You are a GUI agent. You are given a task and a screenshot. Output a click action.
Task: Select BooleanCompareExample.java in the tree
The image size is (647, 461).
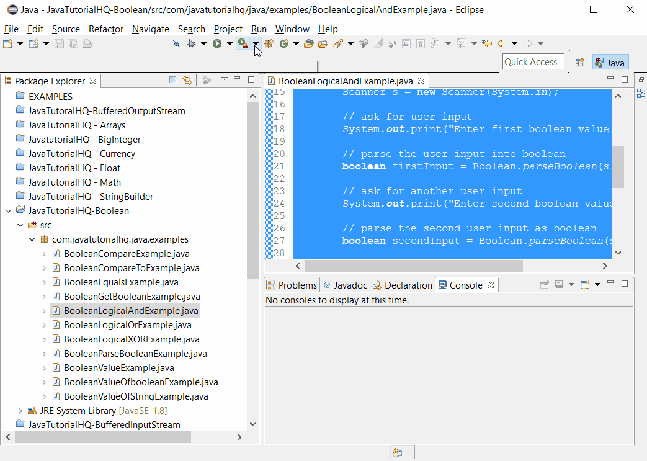(x=127, y=254)
